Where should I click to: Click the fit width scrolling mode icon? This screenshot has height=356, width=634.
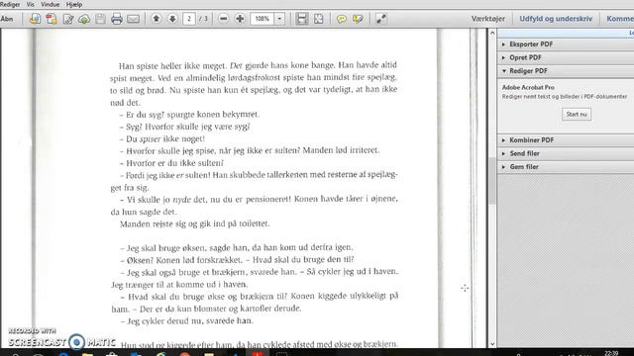(301, 19)
